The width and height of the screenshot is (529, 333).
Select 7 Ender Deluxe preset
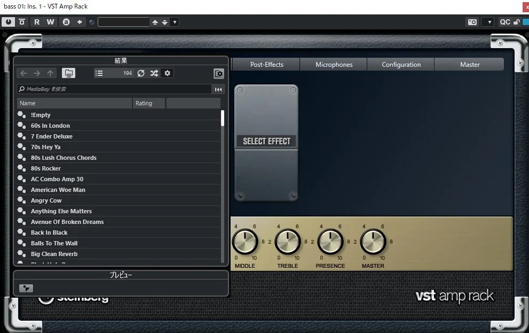tap(119, 136)
